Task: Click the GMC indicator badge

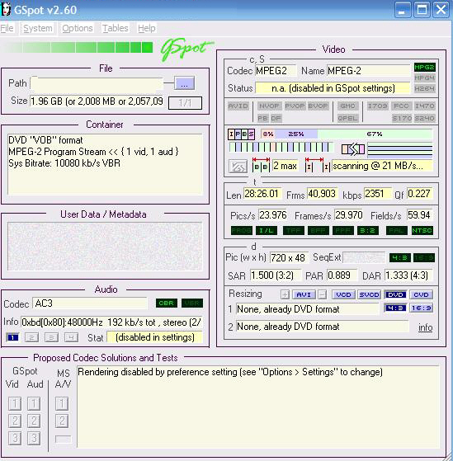Action: click(x=347, y=106)
